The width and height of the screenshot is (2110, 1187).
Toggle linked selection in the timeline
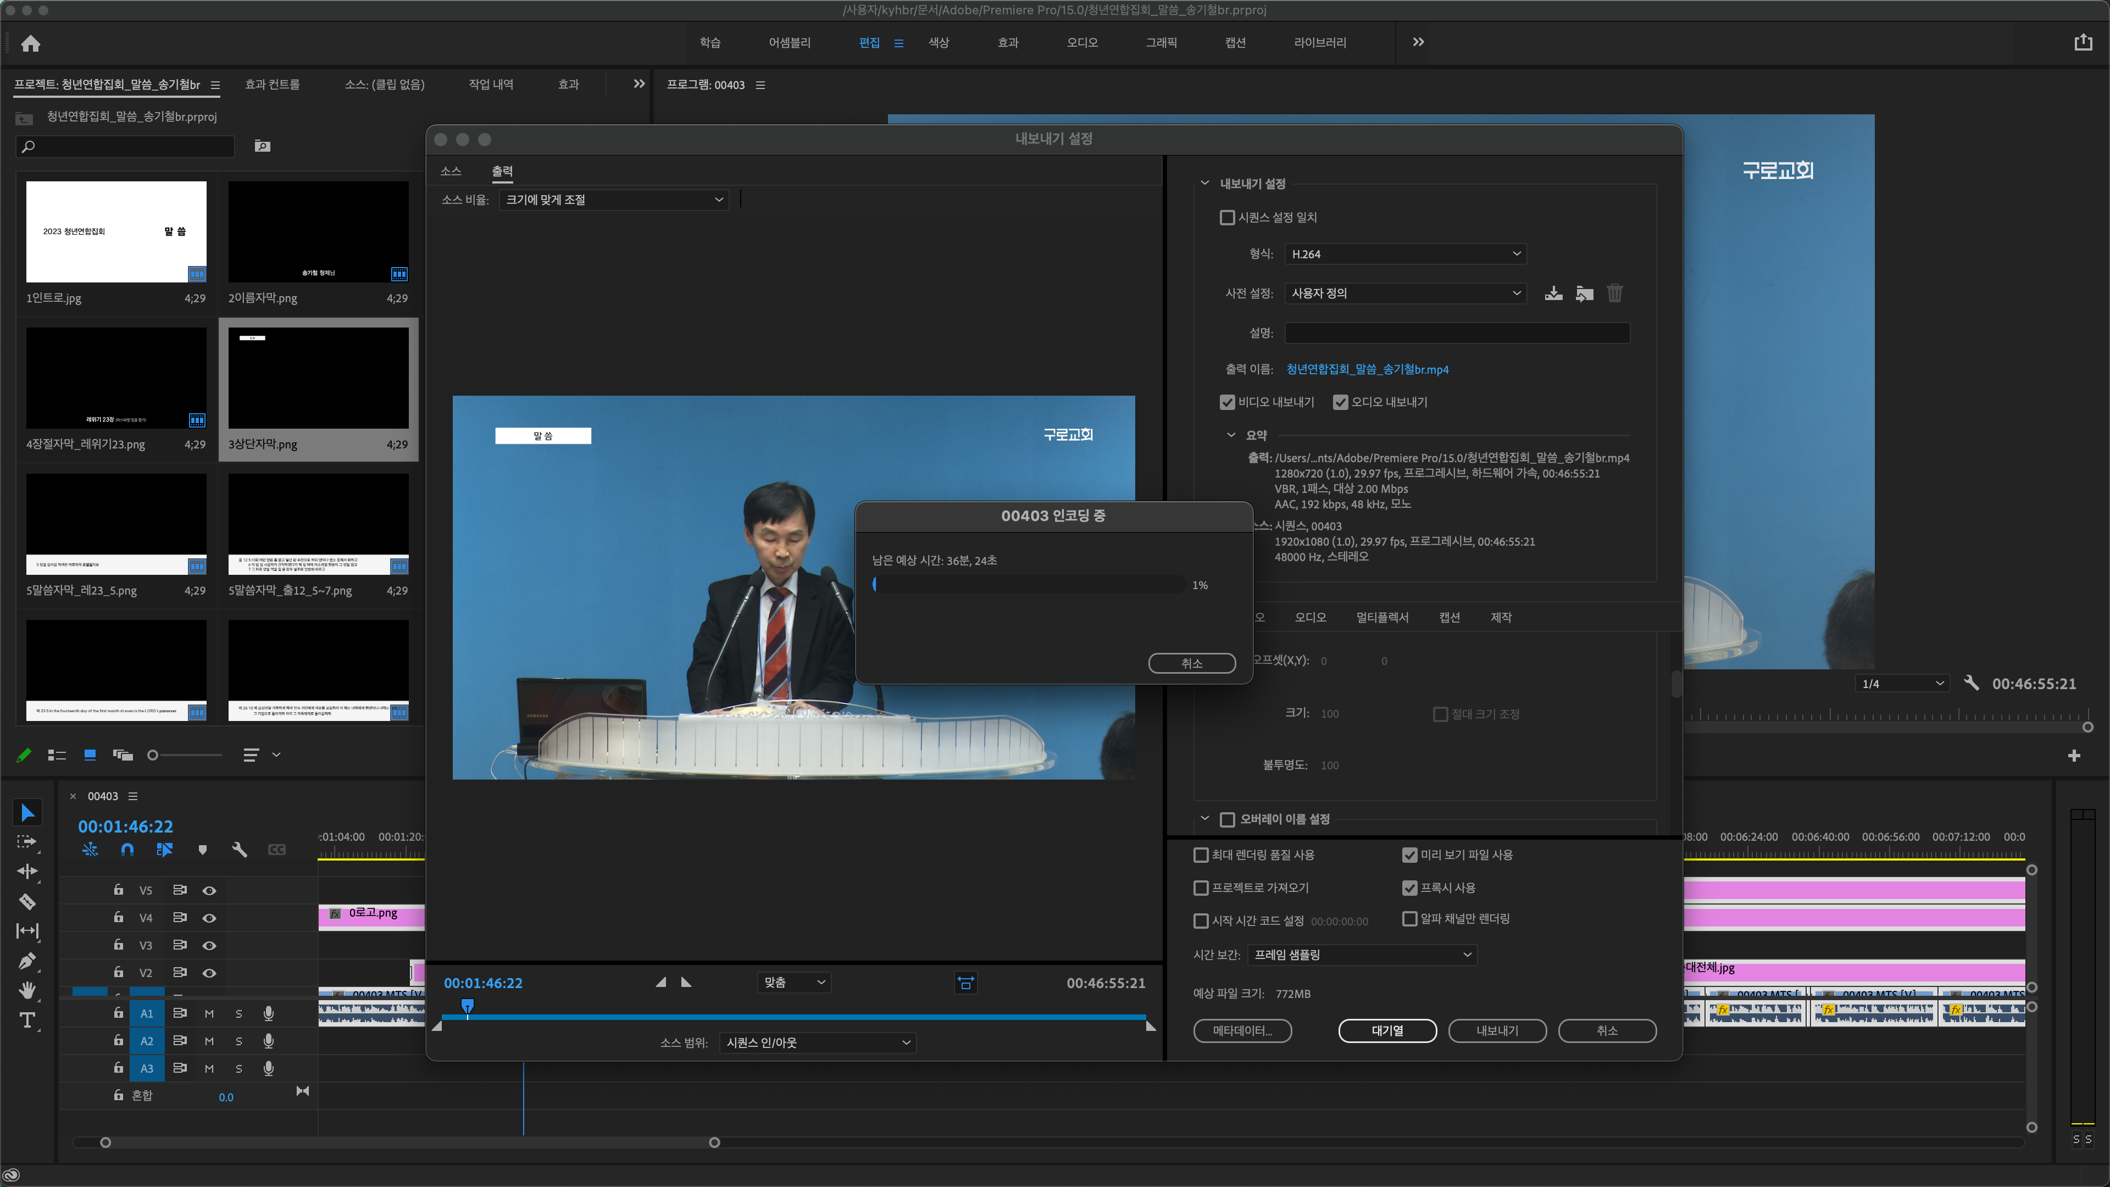click(x=165, y=850)
